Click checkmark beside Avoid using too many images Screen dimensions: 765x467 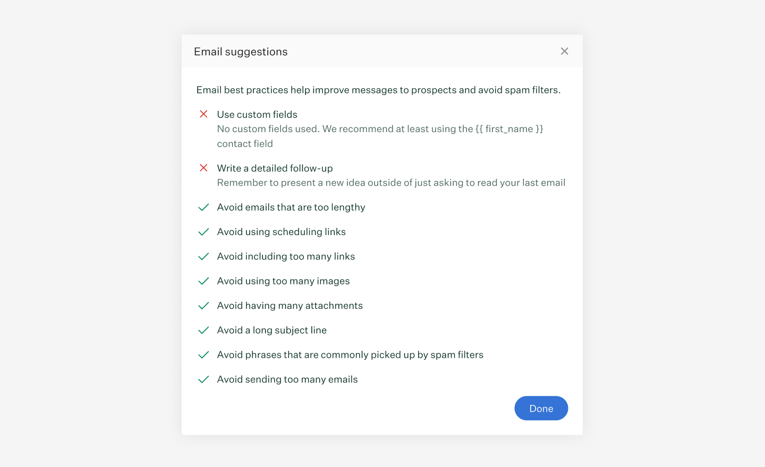[203, 281]
